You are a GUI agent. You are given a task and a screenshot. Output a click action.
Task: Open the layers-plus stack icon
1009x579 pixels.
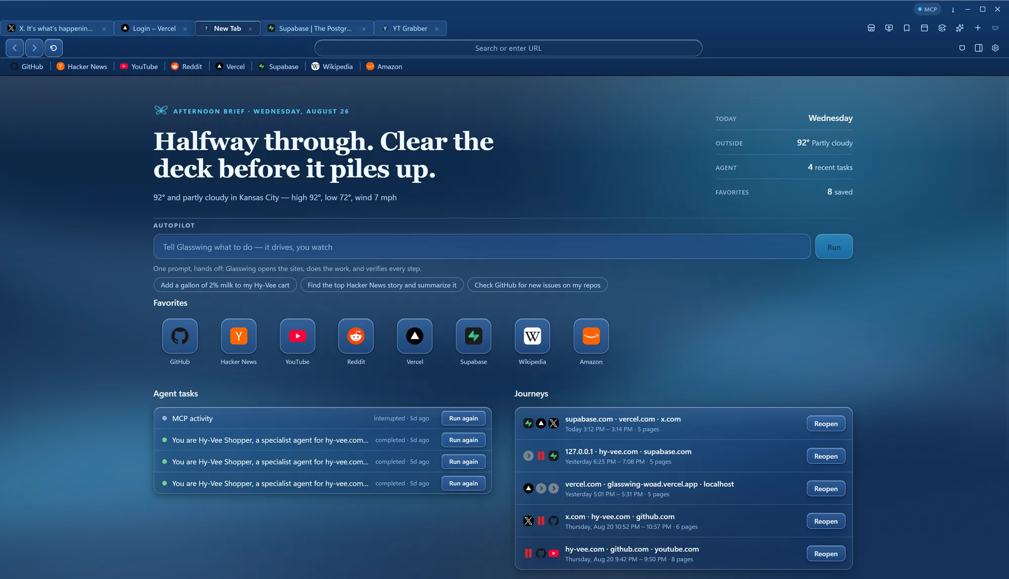click(942, 28)
